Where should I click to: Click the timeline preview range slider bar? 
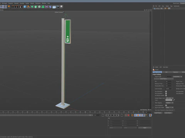[46, 115]
